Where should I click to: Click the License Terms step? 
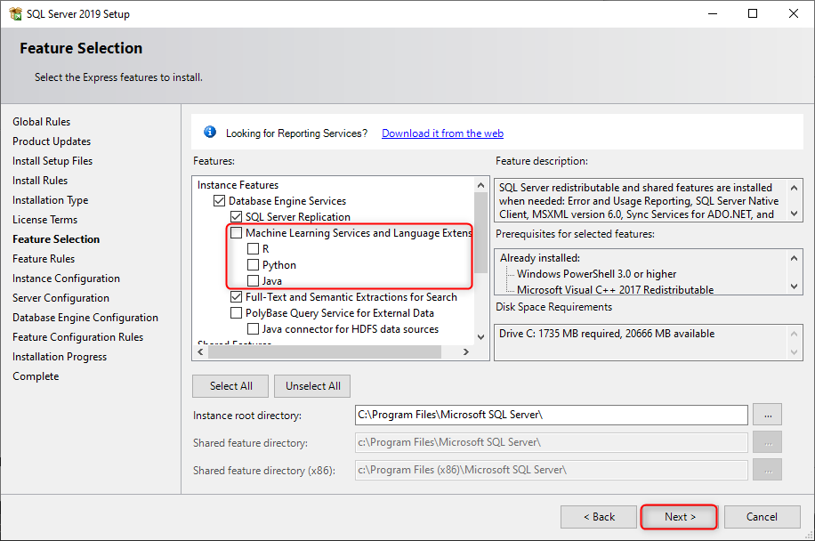point(44,220)
